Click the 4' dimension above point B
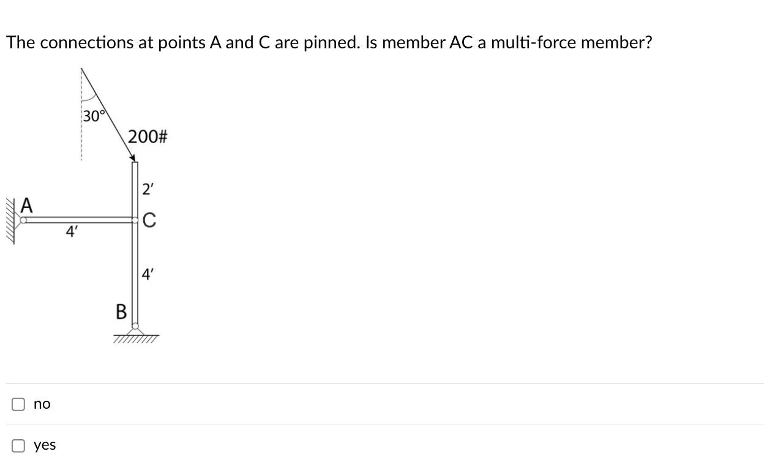 pyautogui.click(x=148, y=274)
